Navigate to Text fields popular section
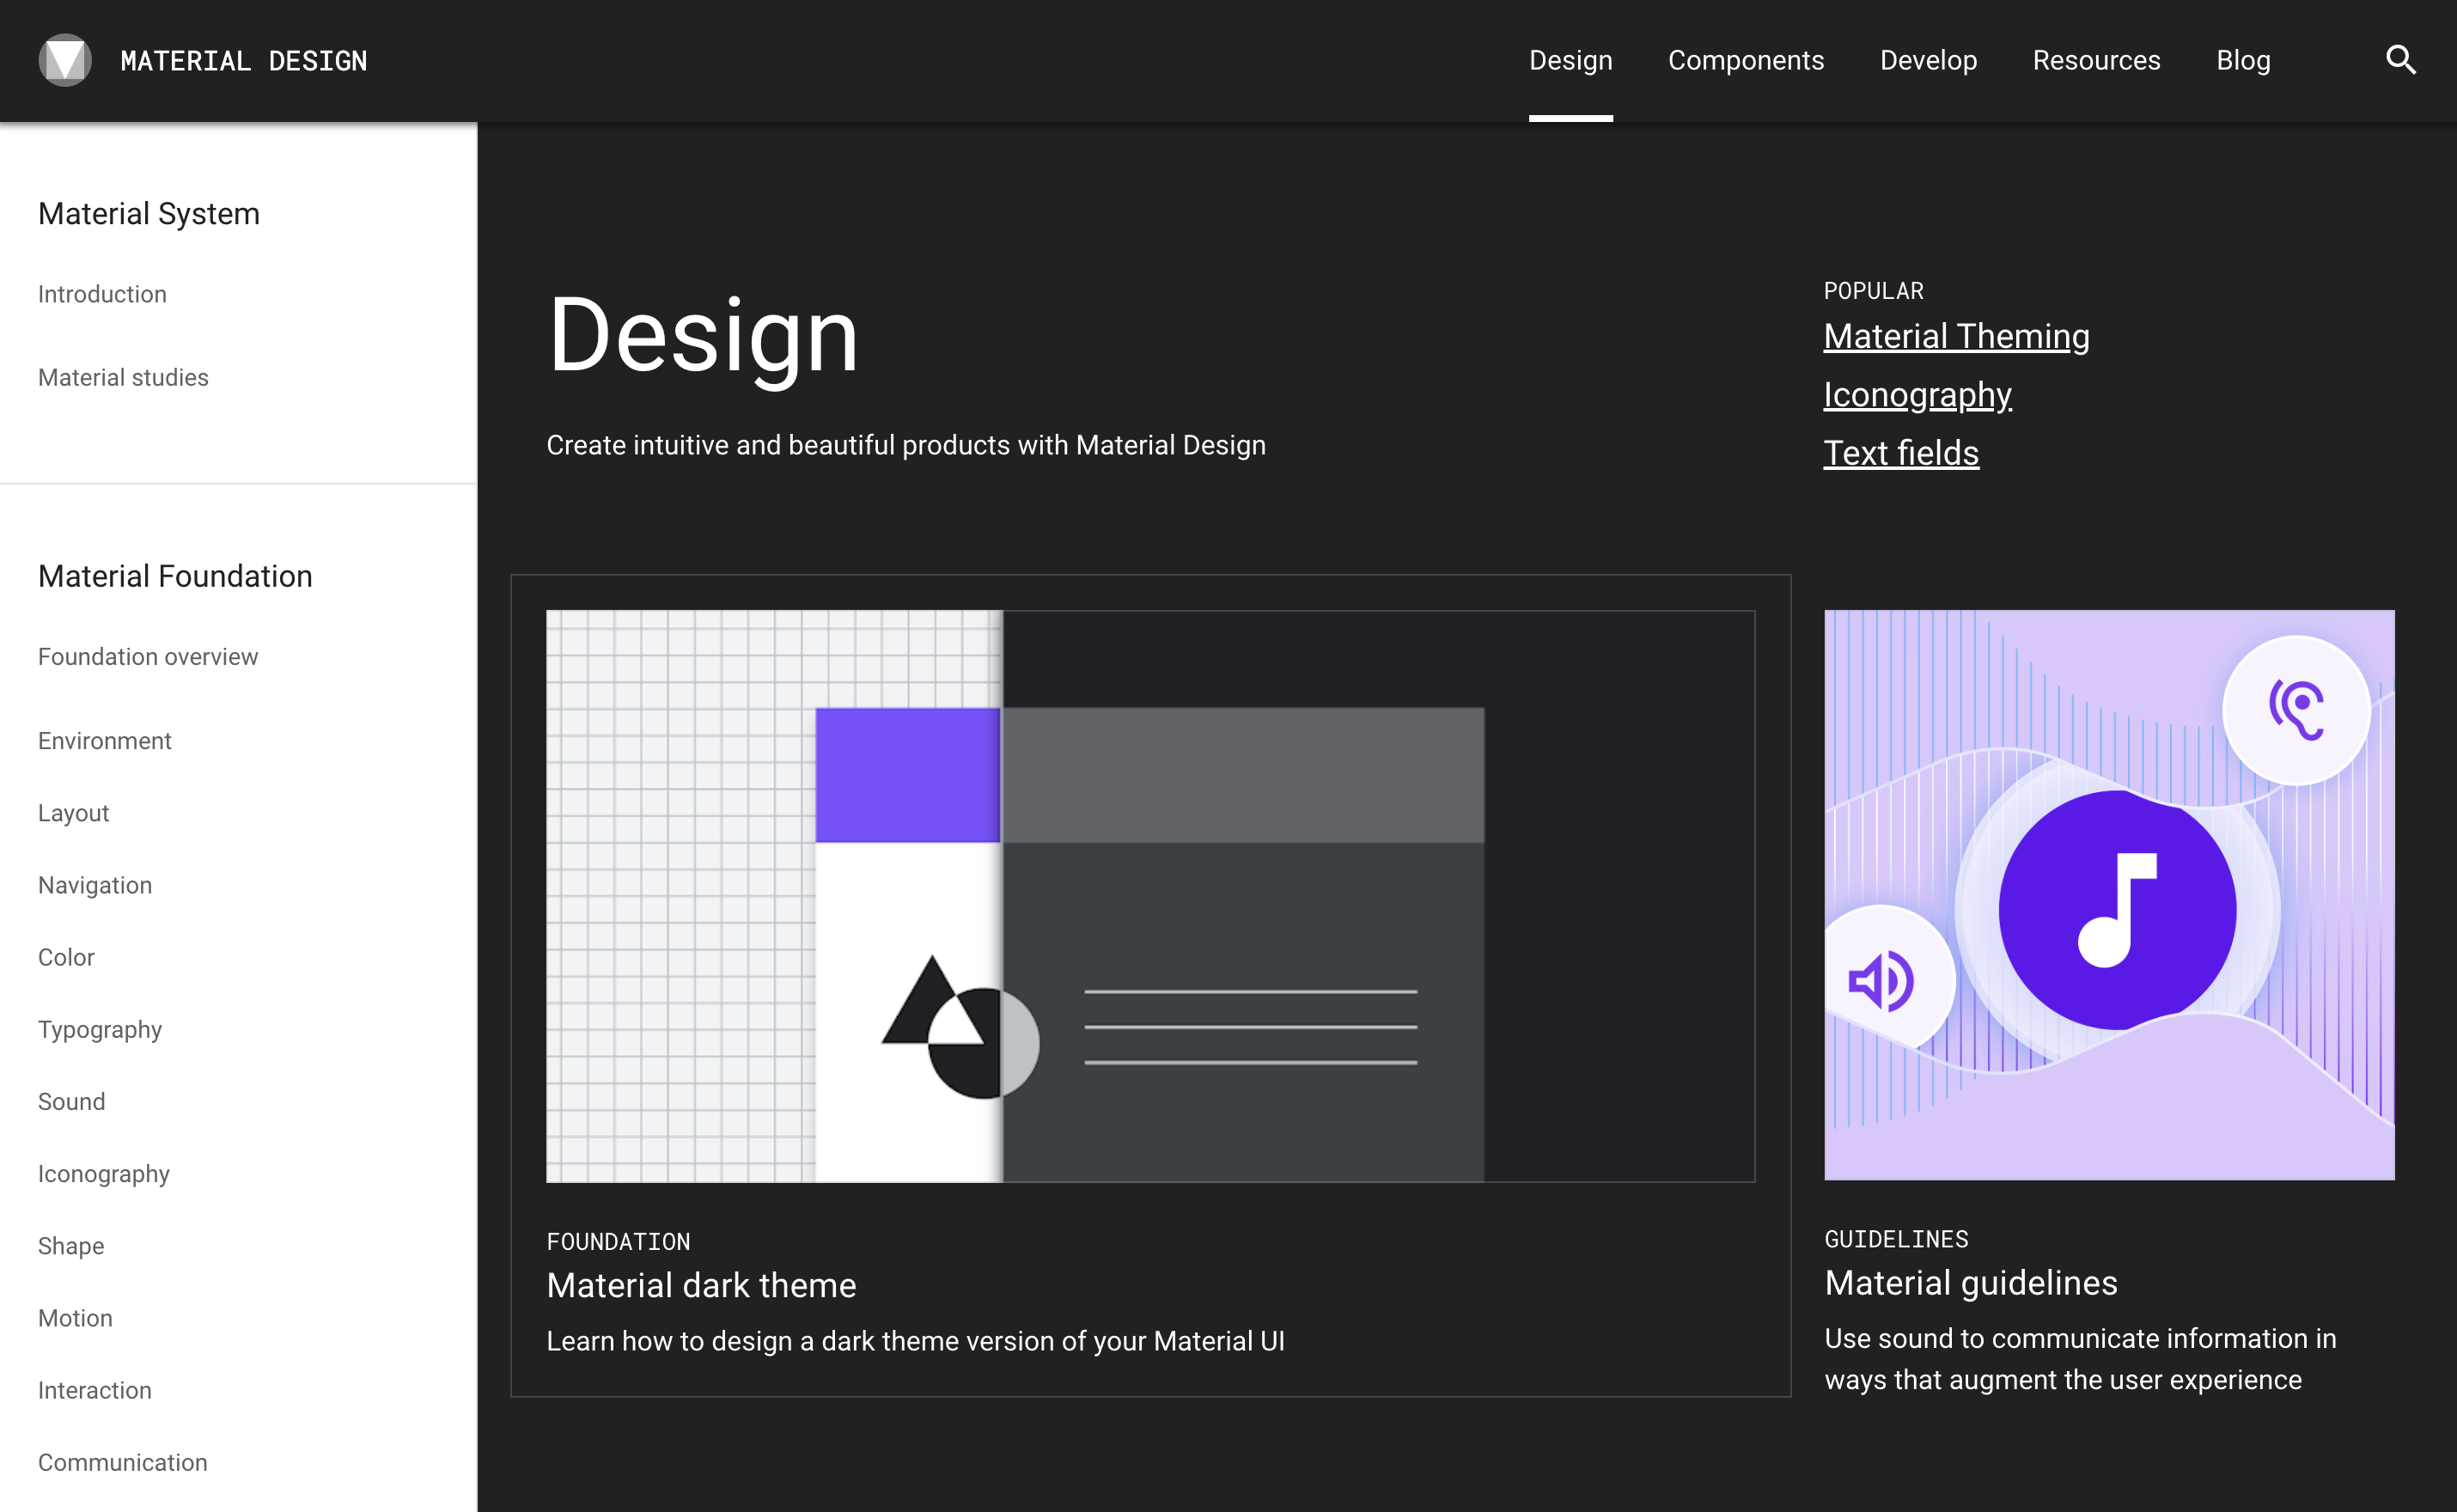Viewport: 2457px width, 1512px height. 1900,453
